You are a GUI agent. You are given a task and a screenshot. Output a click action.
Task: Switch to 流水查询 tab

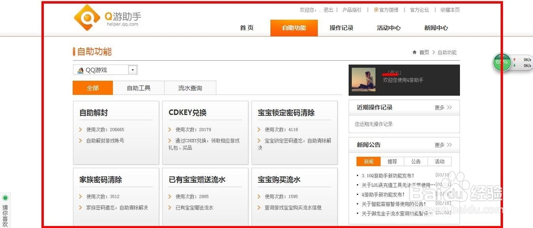click(190, 88)
